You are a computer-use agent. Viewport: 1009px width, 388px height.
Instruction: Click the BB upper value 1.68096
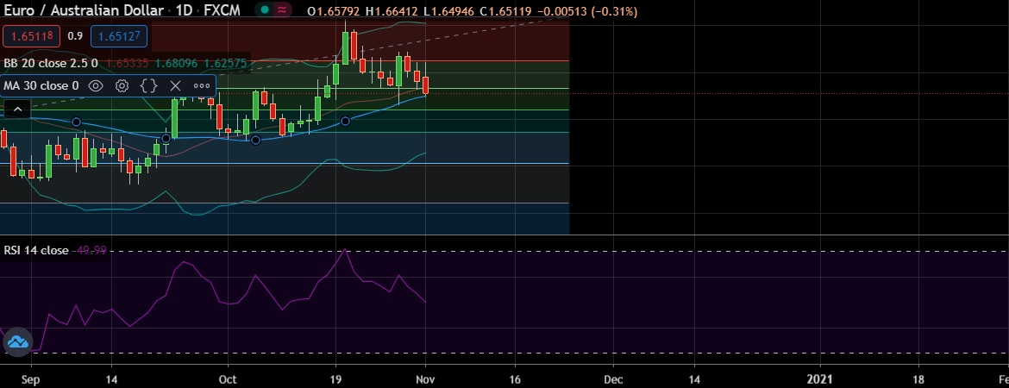pos(176,63)
